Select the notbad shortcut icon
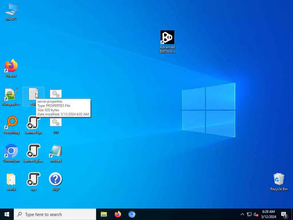This screenshot has width=293, height=220. 56,154
